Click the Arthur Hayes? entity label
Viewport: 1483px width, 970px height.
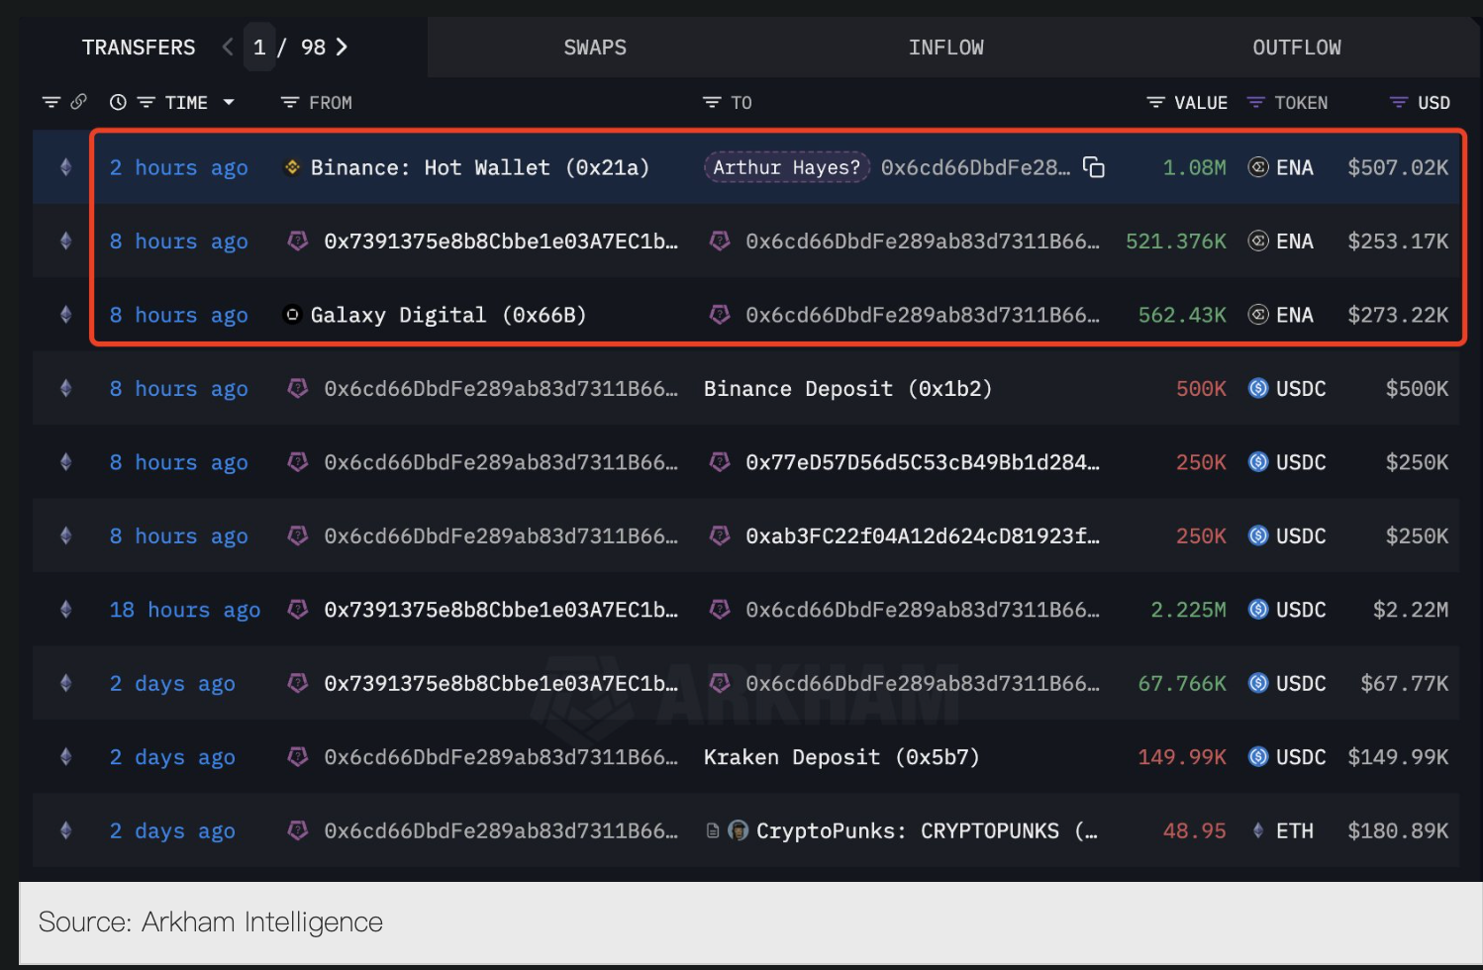point(786,167)
